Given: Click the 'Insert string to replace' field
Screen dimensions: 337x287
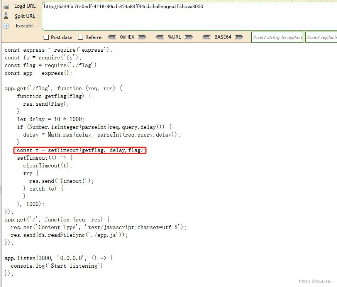Looking at the screenshot, I should pos(277,37).
